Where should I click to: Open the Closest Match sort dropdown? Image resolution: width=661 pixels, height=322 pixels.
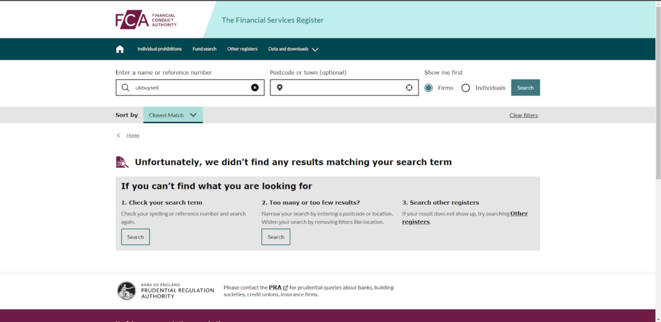click(173, 115)
